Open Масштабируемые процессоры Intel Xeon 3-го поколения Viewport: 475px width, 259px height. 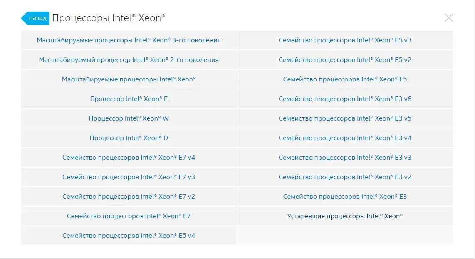pos(129,40)
